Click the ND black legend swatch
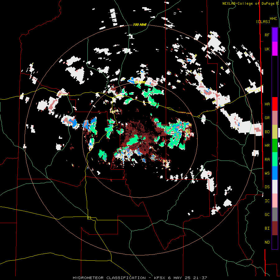 [x=275, y=242]
